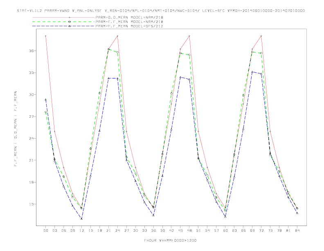This screenshot has width=324, height=251.
Task: Click x-axis tick label 03
Action: click(x=54, y=230)
